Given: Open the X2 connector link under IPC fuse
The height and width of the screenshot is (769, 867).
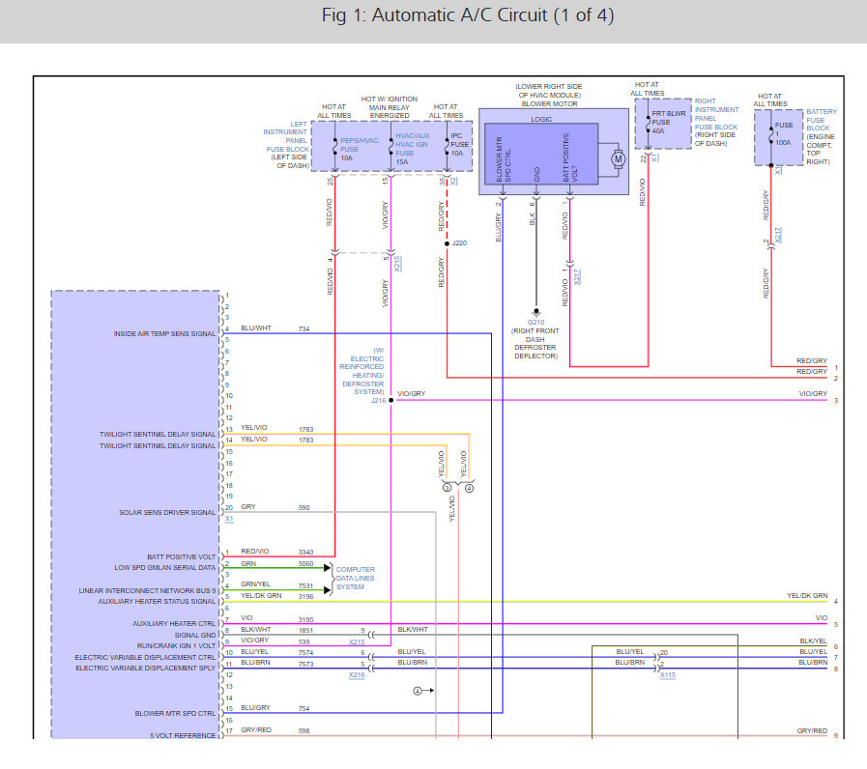Looking at the screenshot, I should [x=453, y=181].
